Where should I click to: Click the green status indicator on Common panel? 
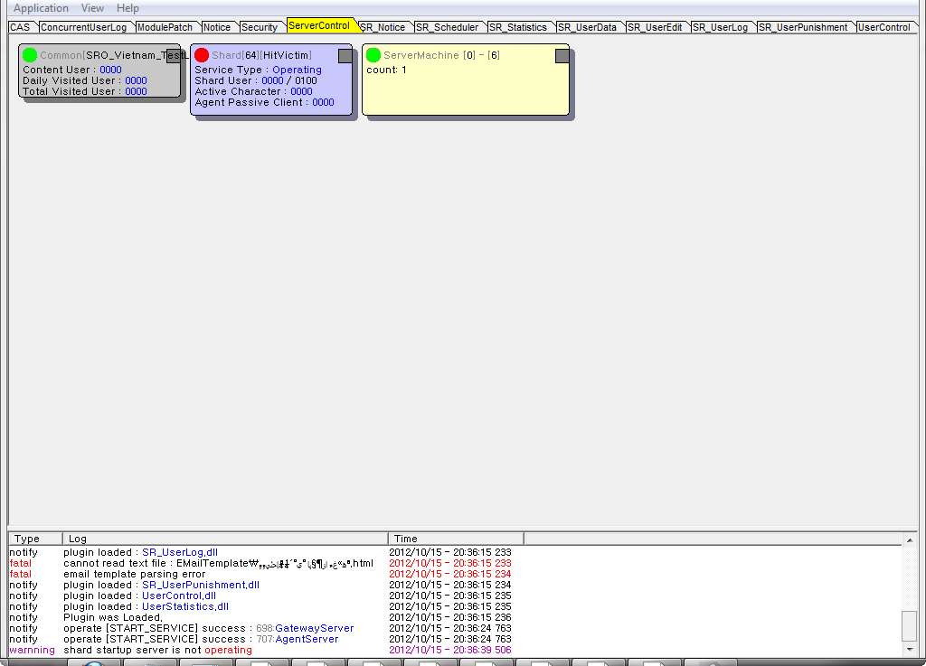(x=30, y=55)
